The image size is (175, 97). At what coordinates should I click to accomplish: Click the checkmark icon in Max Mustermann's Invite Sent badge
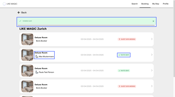[x=119, y=55]
